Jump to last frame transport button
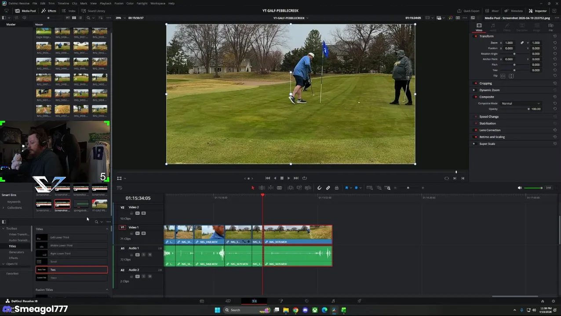The image size is (561, 316). (296, 178)
